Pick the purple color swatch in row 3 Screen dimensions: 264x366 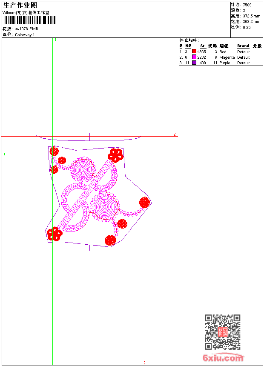[x=194, y=63]
